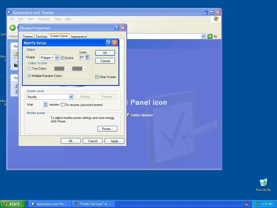The image size is (277, 208).
Task: Switch to the Desktop tab
Action: [41, 37]
